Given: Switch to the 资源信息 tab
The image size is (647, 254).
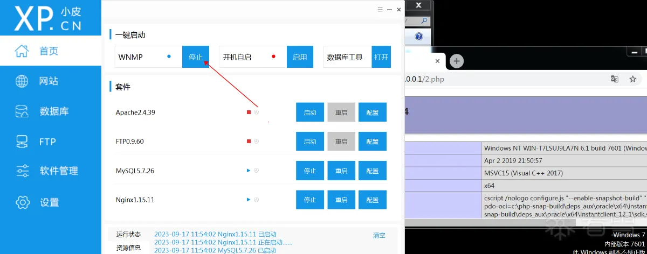Looking at the screenshot, I should tap(128, 248).
